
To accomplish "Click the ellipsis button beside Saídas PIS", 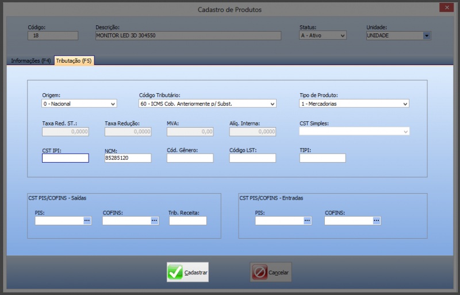I will (87, 220).
